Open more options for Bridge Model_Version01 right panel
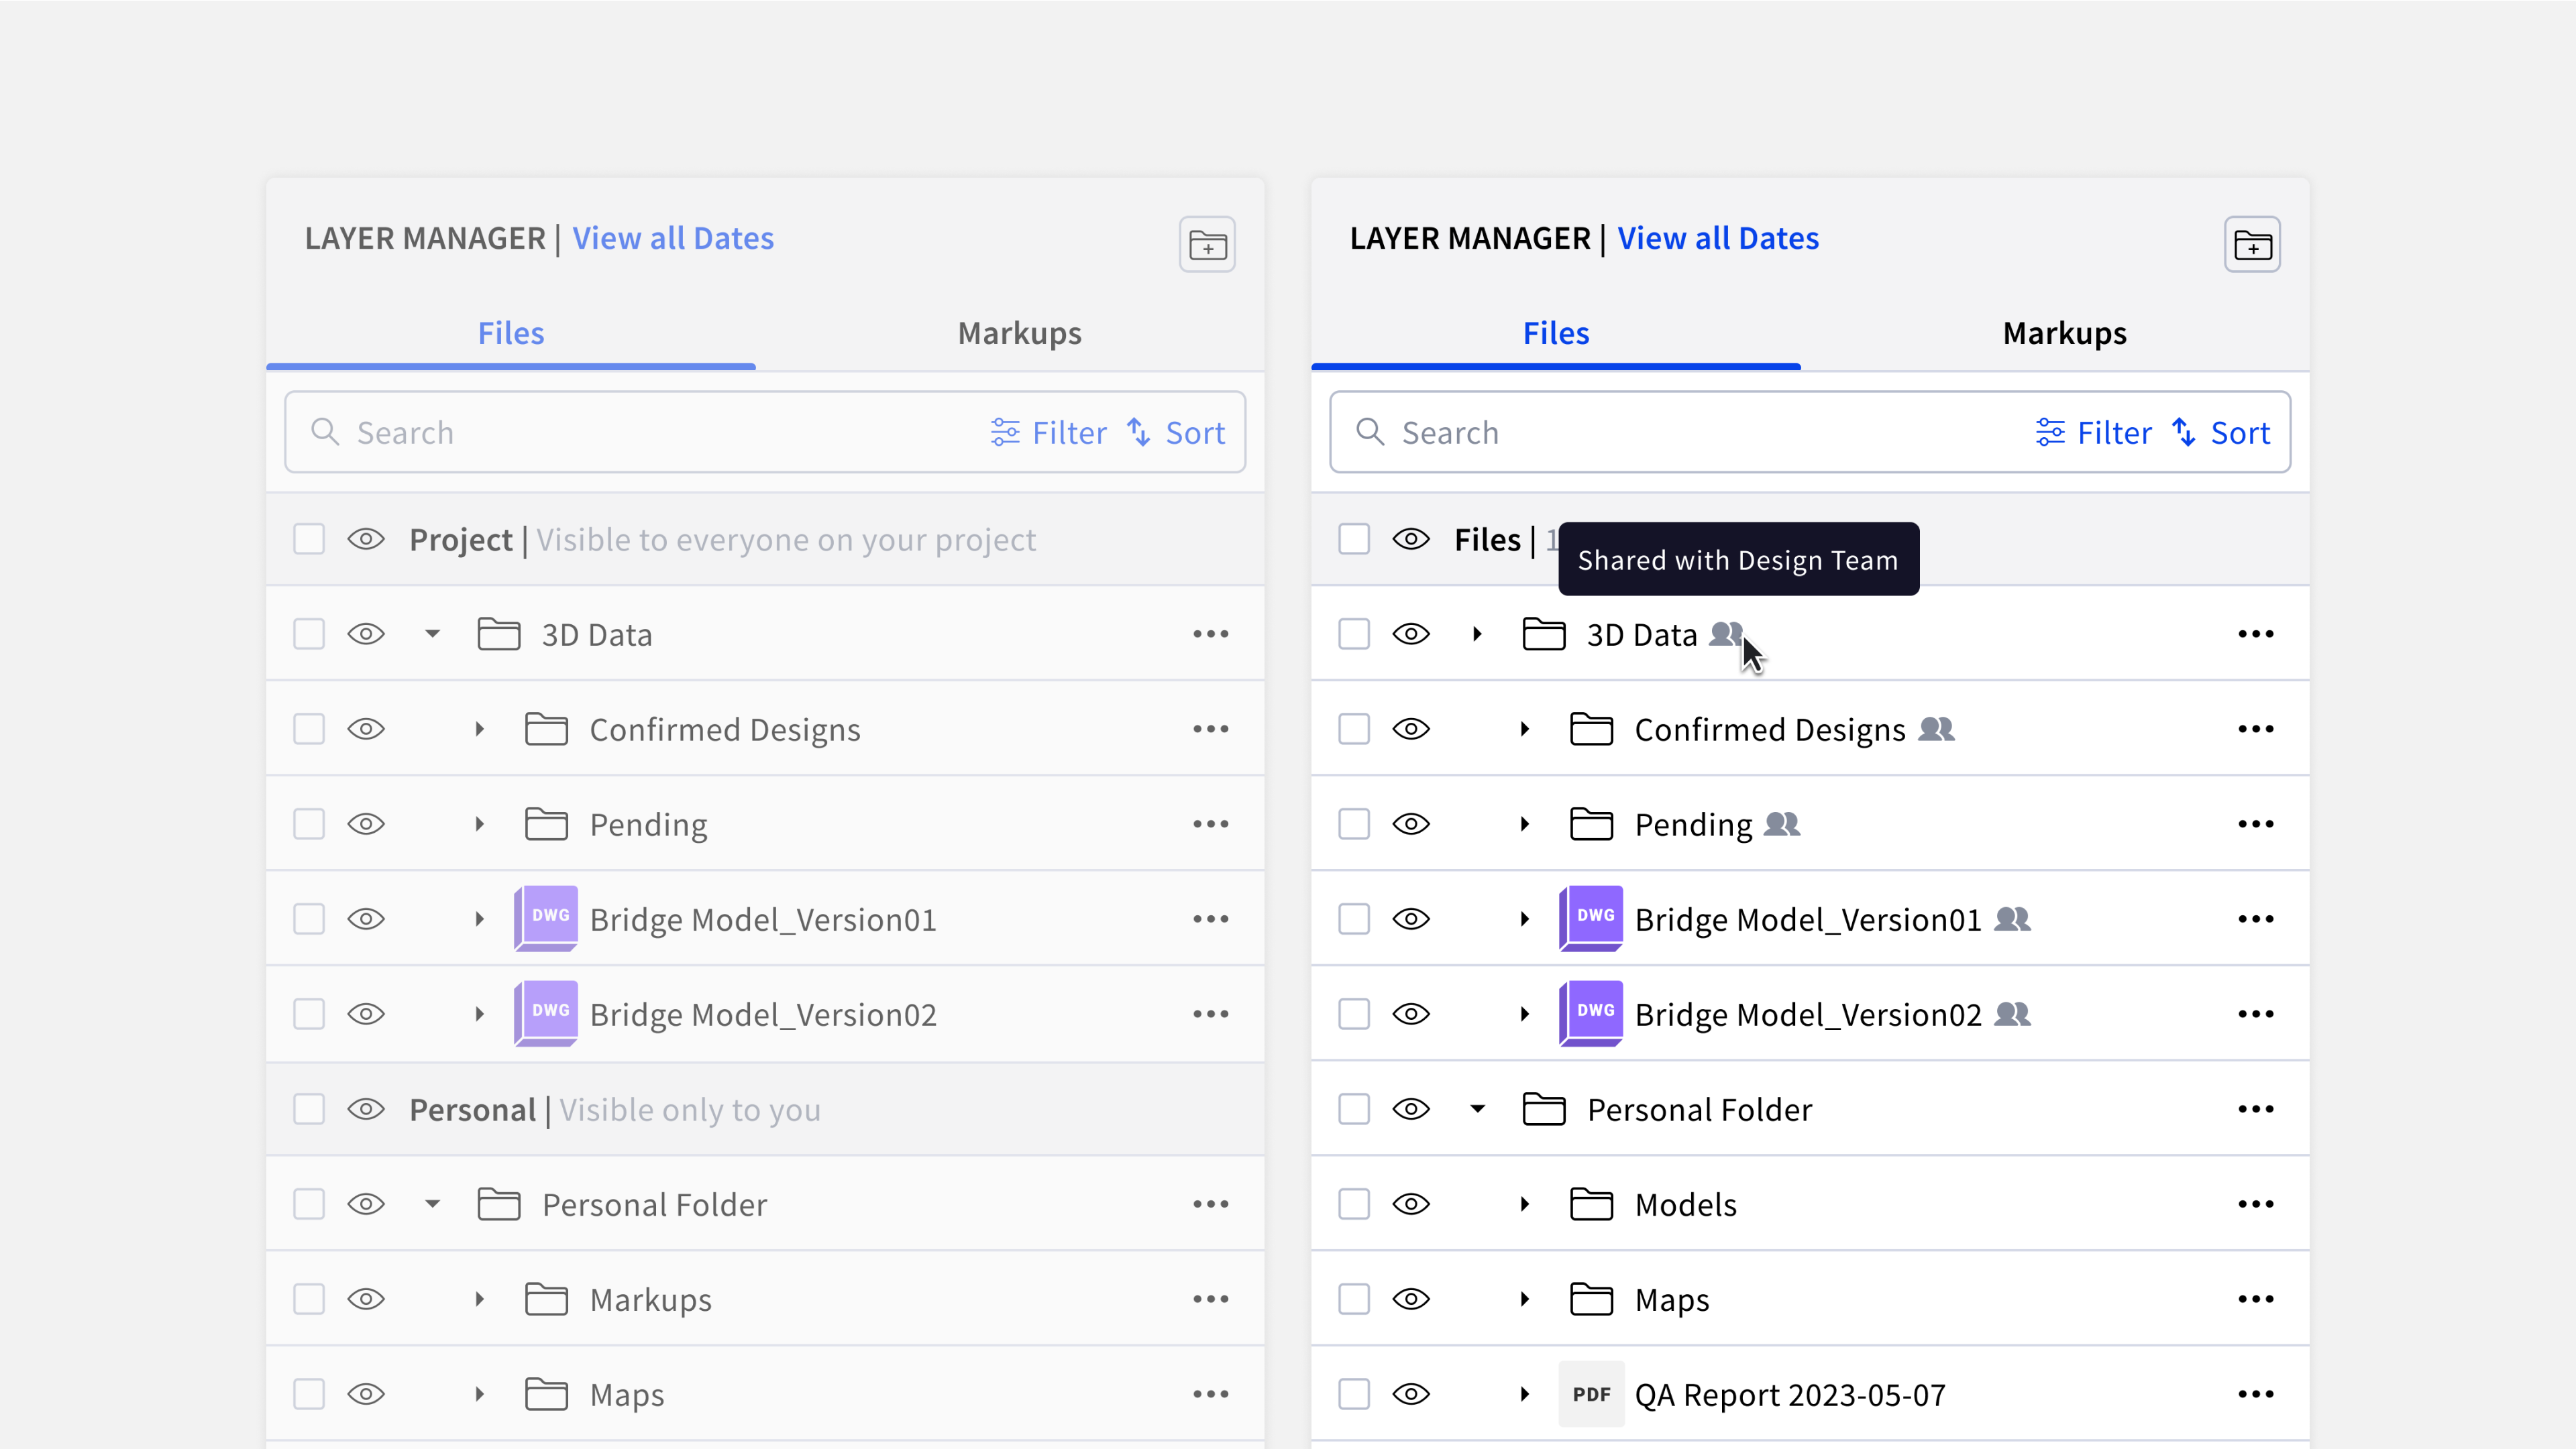2576x1449 pixels. pyautogui.click(x=2255, y=919)
